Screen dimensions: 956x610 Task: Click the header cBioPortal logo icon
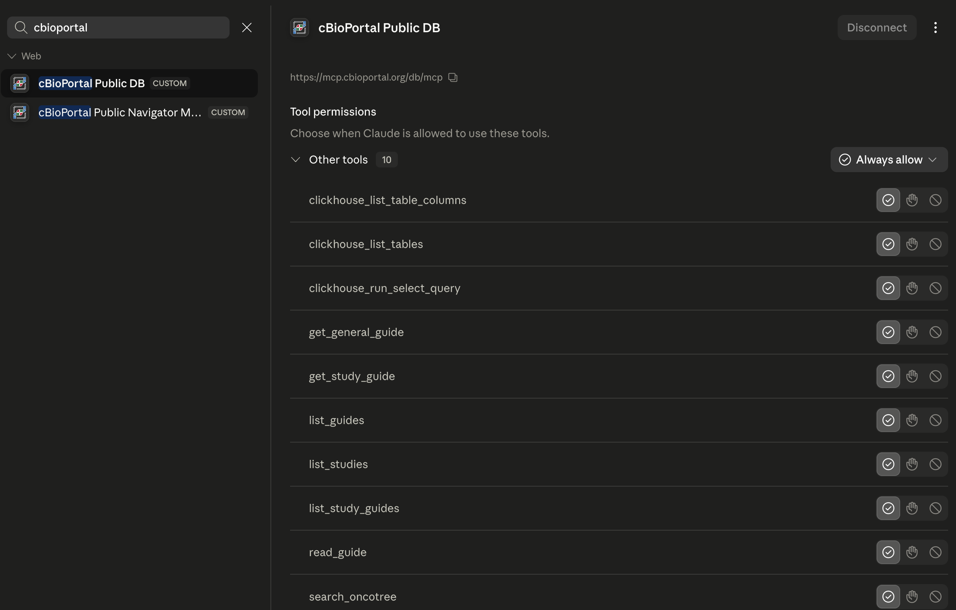point(300,28)
